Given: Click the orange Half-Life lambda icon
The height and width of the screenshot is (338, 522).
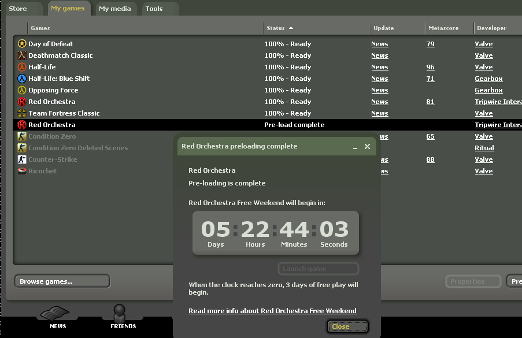Looking at the screenshot, I should [22, 67].
